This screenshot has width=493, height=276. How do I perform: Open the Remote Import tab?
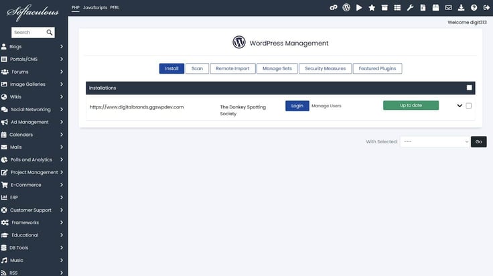click(x=232, y=68)
